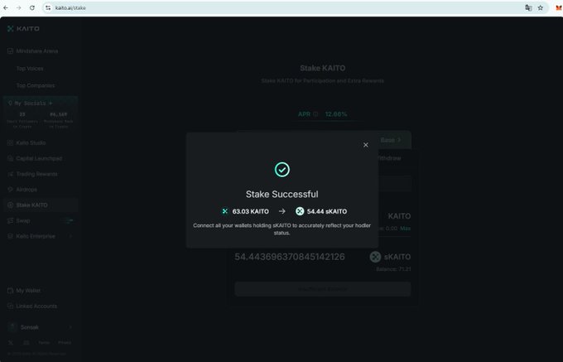The width and height of the screenshot is (563, 362).
Task: Click the Stake Successful heading
Action: pyautogui.click(x=281, y=195)
